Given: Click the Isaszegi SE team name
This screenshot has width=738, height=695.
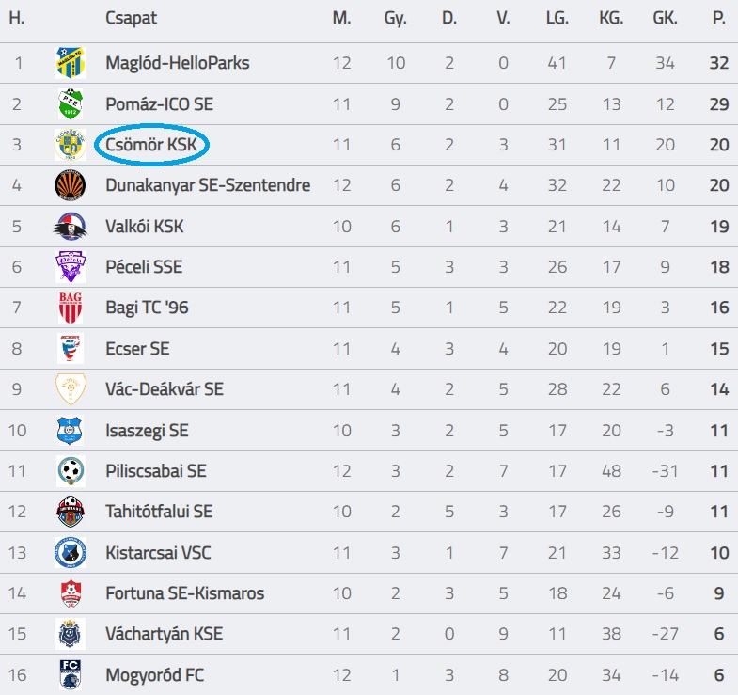Looking at the screenshot, I should [147, 431].
